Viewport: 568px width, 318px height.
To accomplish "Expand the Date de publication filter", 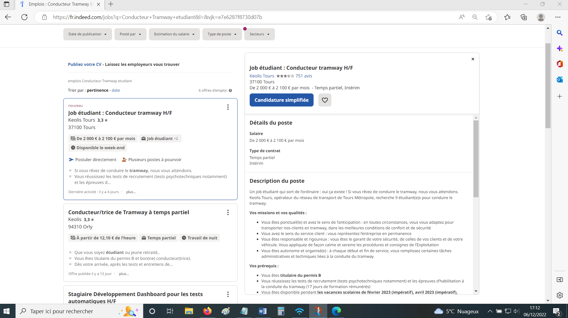I will click(x=87, y=34).
